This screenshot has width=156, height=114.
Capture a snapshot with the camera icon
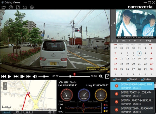point(25,7)
